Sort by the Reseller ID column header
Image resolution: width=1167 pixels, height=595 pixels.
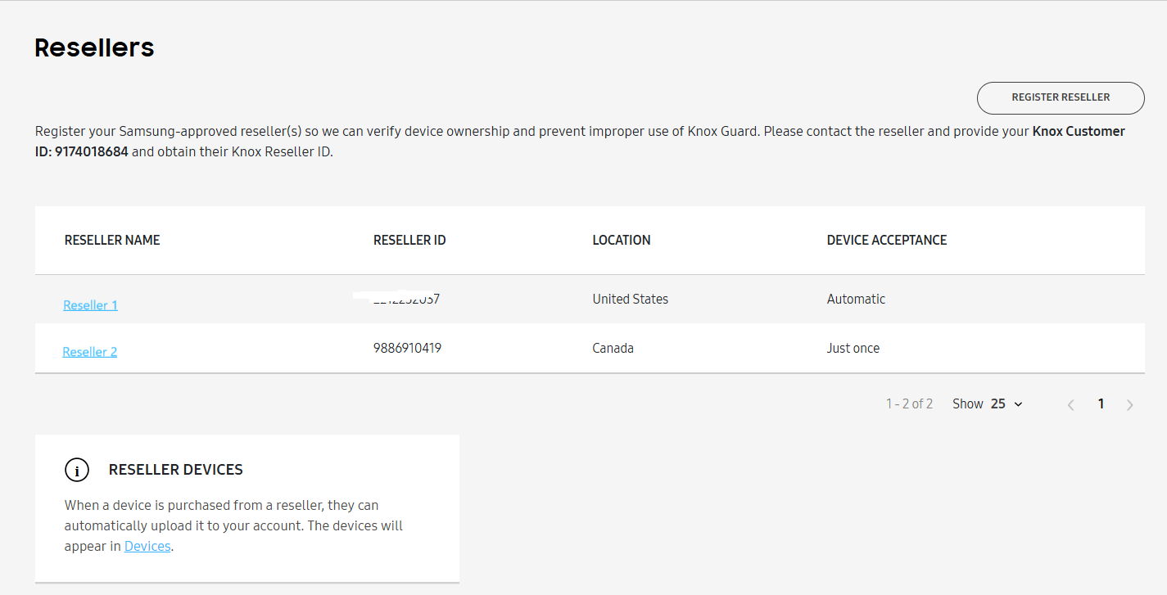point(409,240)
